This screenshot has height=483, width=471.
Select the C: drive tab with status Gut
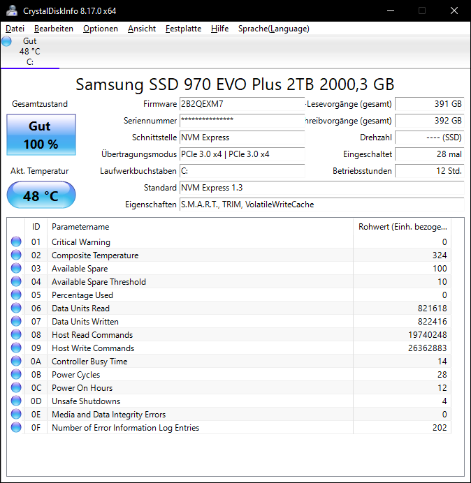[30, 52]
